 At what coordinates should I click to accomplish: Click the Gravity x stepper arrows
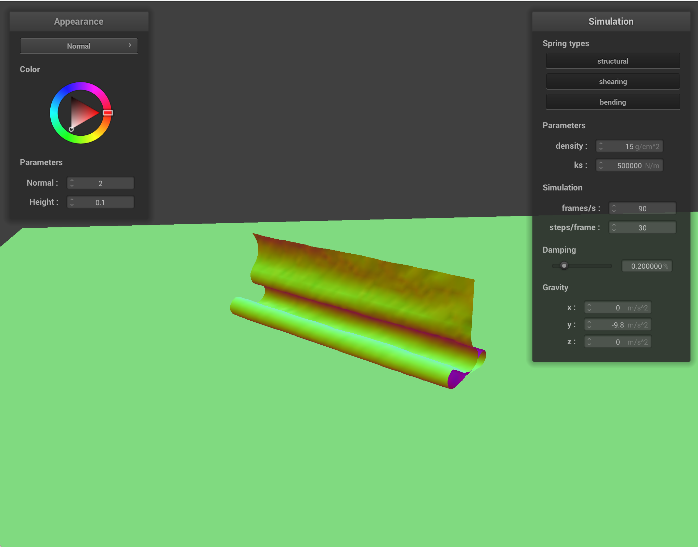[x=589, y=307]
